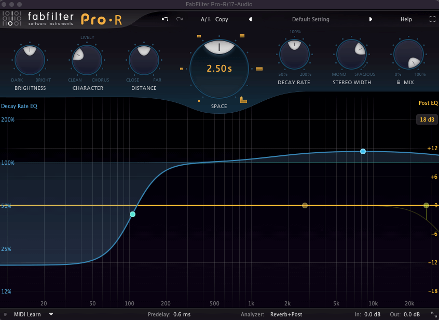
Task: Switch the A/B state
Action: (x=205, y=19)
